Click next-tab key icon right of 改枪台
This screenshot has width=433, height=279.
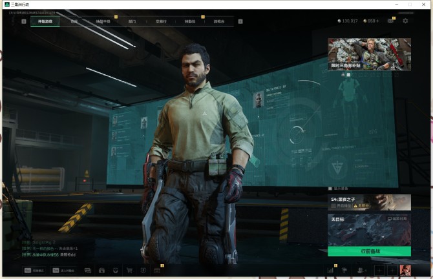(x=240, y=21)
